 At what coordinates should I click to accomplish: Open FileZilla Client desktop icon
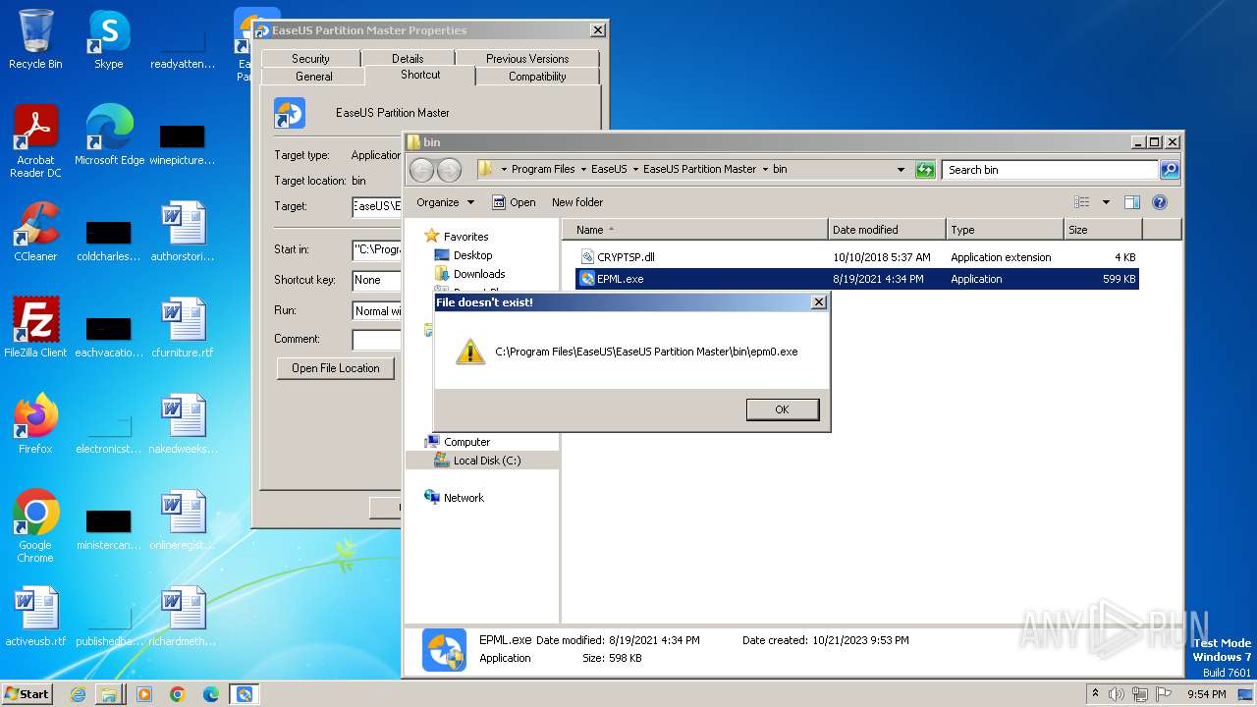pyautogui.click(x=35, y=328)
